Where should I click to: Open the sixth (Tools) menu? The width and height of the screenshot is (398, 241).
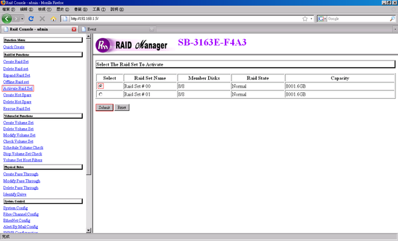pos(99,9)
